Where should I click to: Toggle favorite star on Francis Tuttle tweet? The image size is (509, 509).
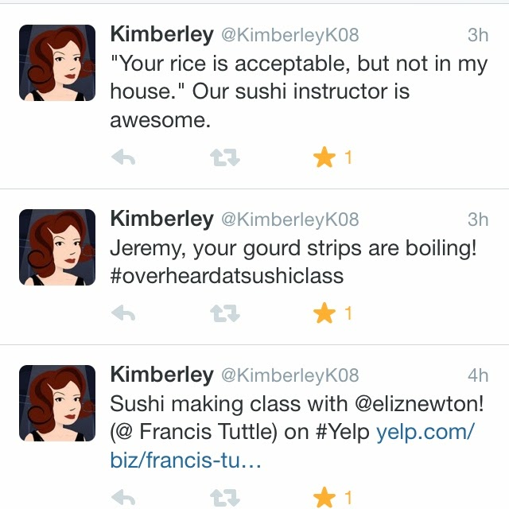(324, 499)
